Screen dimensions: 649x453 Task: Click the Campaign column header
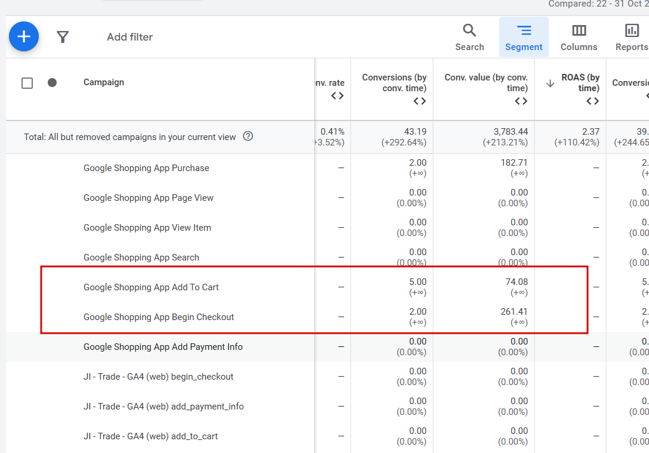click(104, 82)
